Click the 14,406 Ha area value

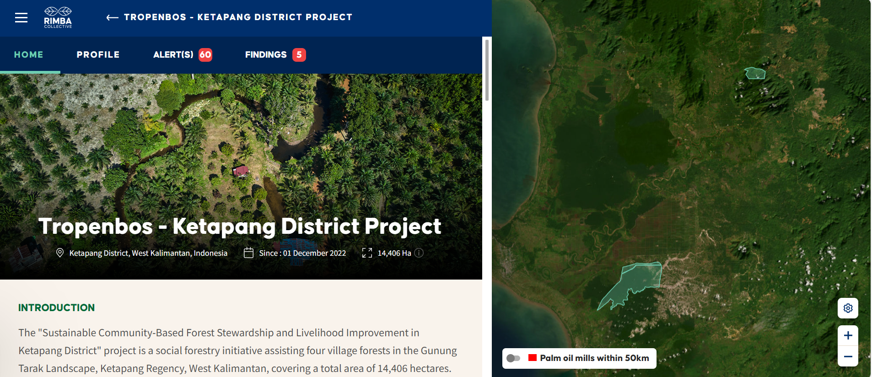[394, 253]
